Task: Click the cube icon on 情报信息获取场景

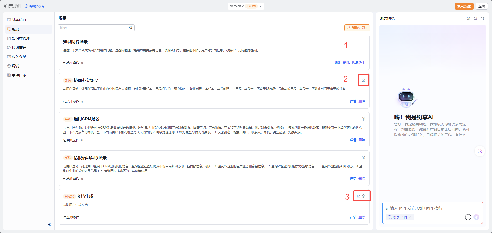Action: (363, 158)
